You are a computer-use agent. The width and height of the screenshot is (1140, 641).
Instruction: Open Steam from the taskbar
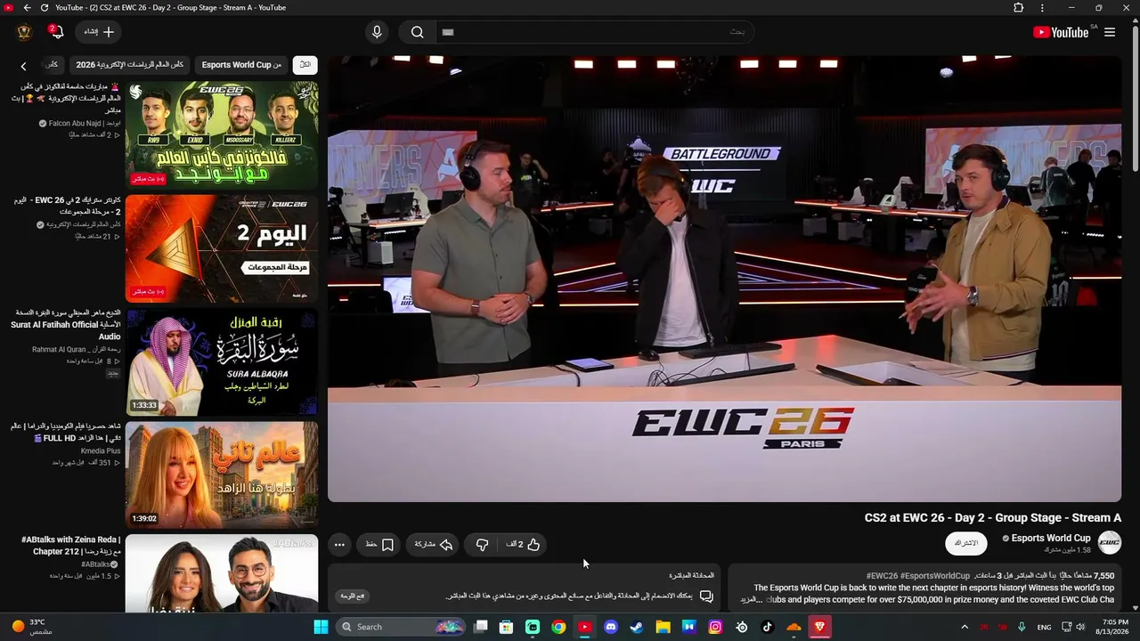click(637, 627)
